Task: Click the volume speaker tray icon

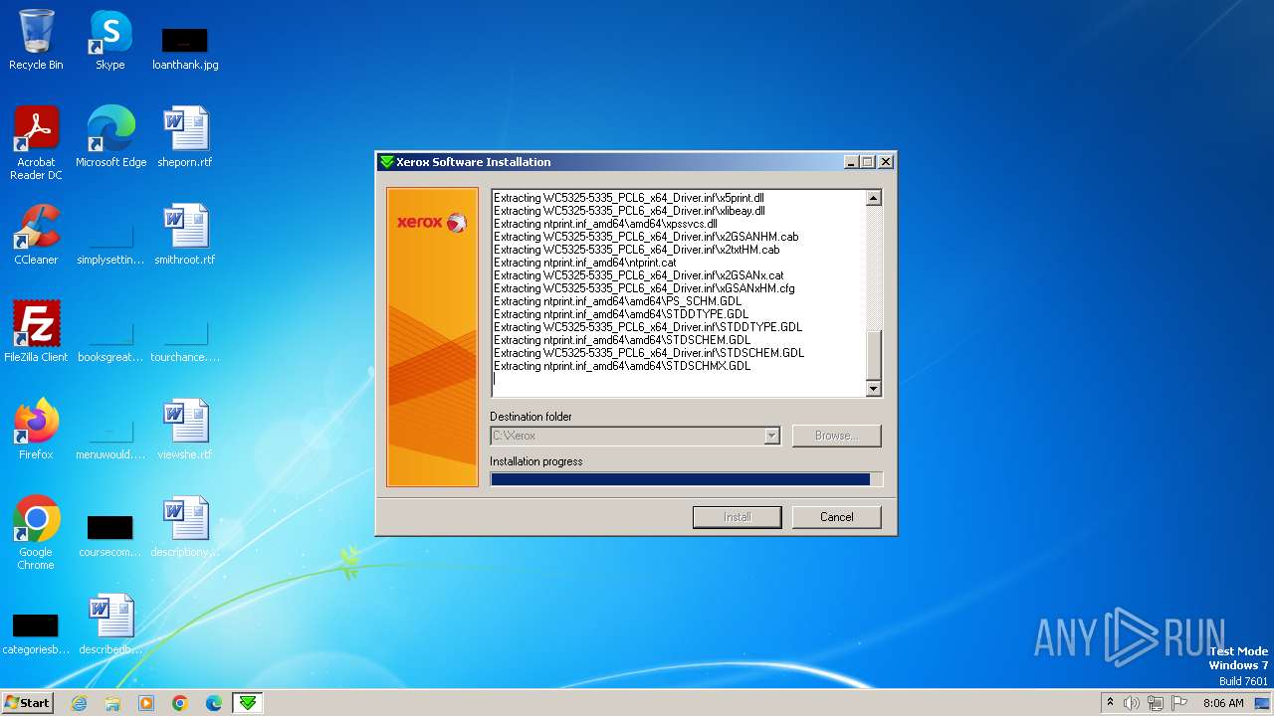Action: pos(1132,703)
